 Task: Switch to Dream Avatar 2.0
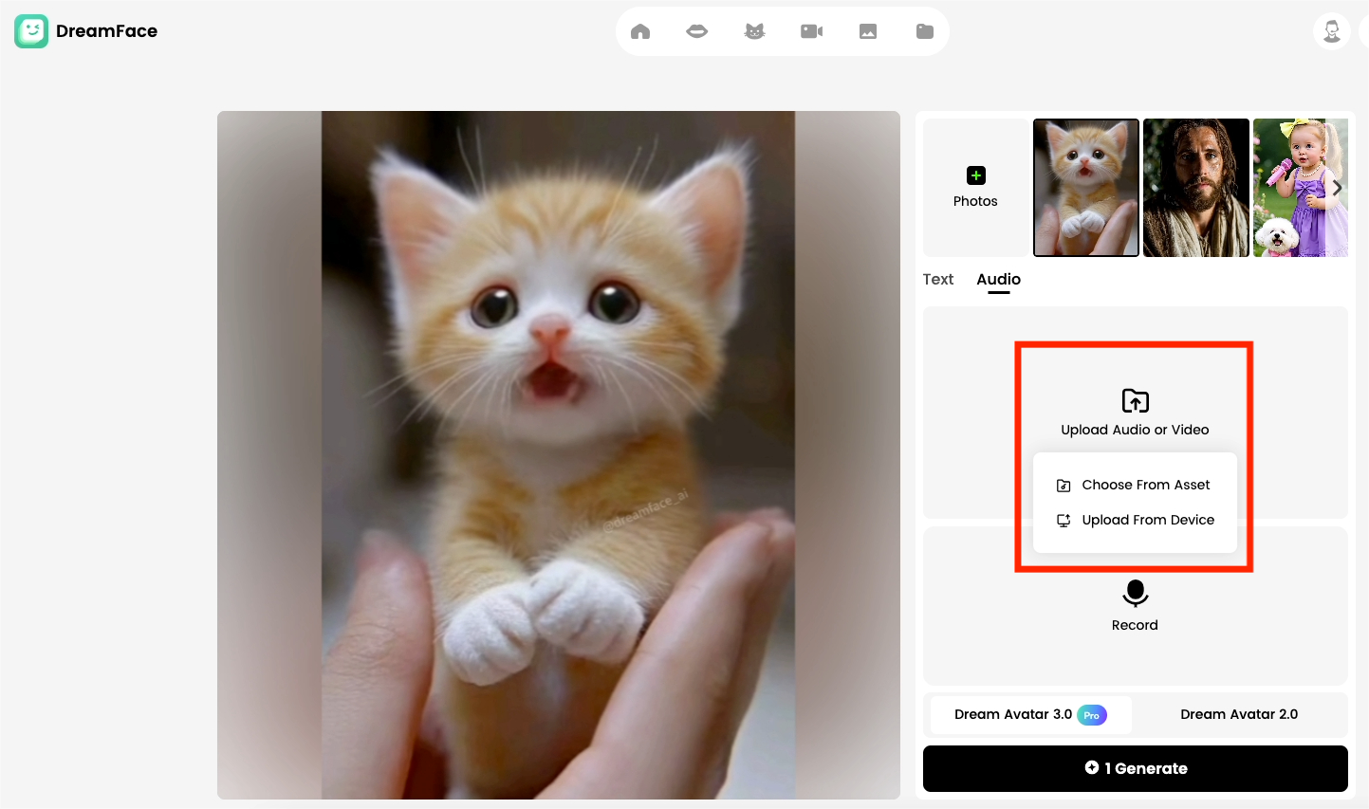1239,715
